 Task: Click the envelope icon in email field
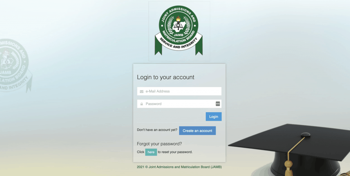[142, 91]
